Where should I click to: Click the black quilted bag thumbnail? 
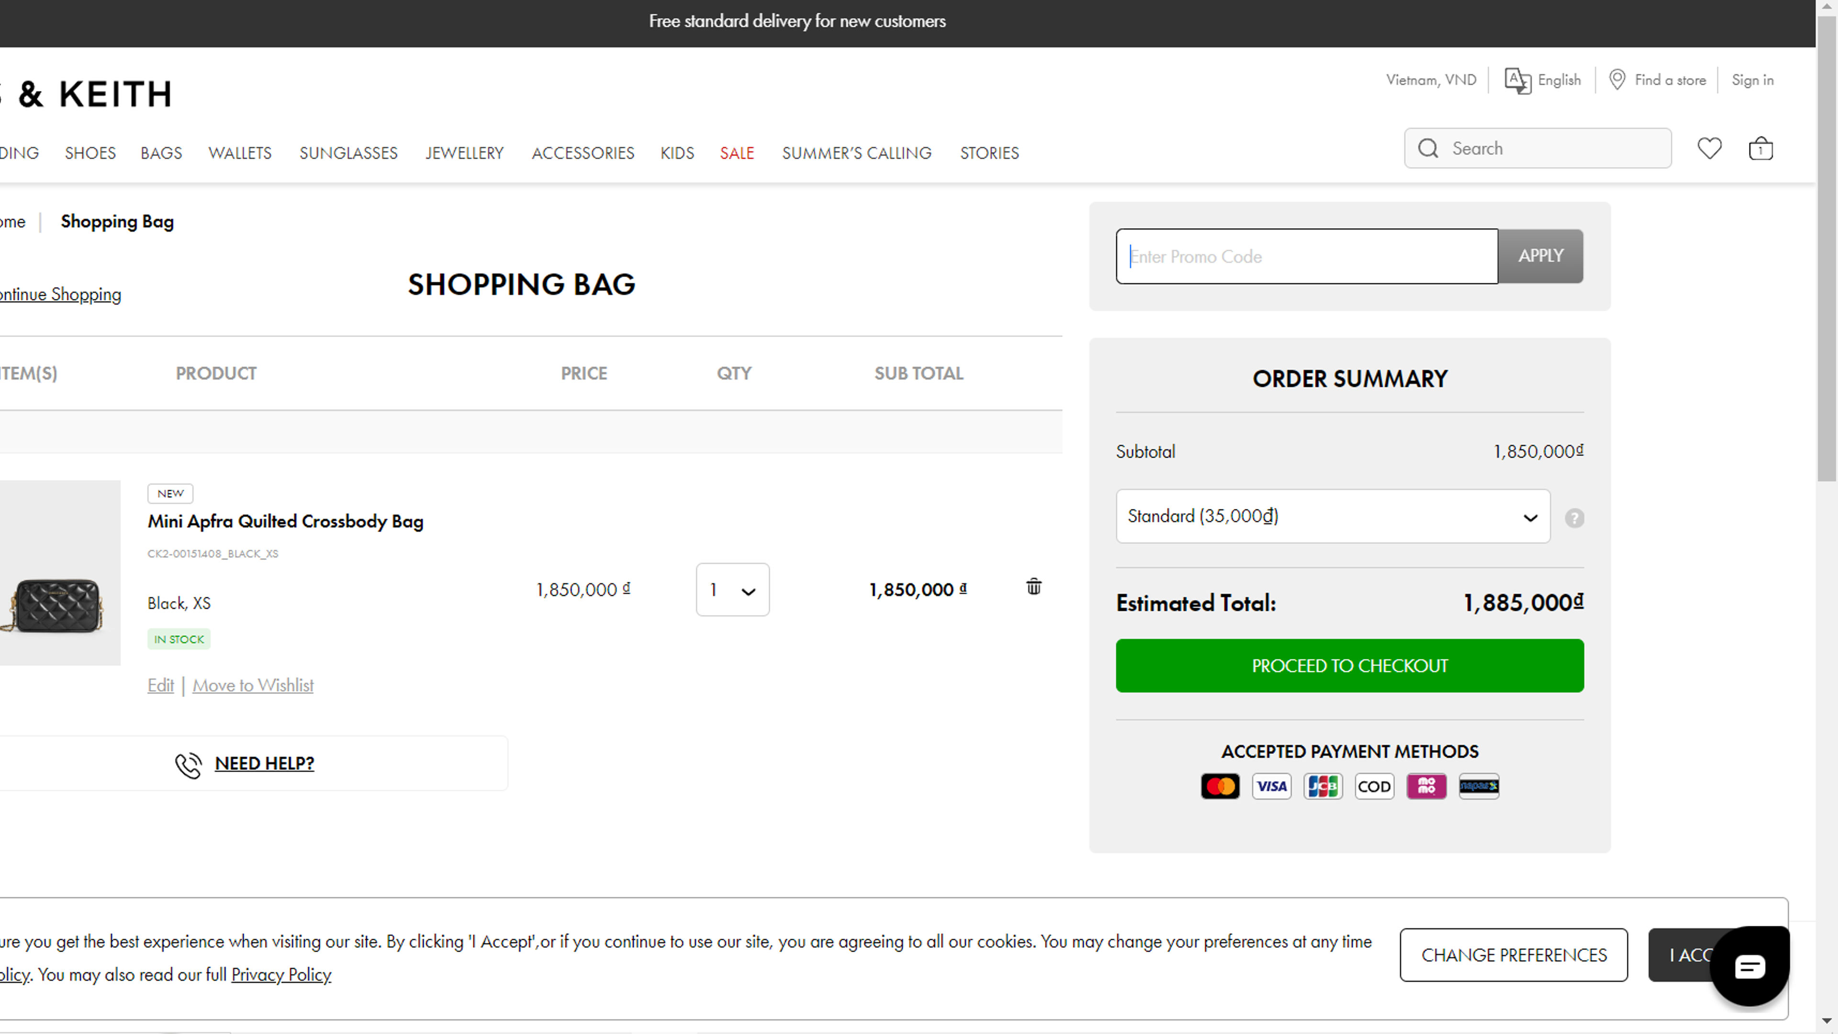[x=59, y=573]
